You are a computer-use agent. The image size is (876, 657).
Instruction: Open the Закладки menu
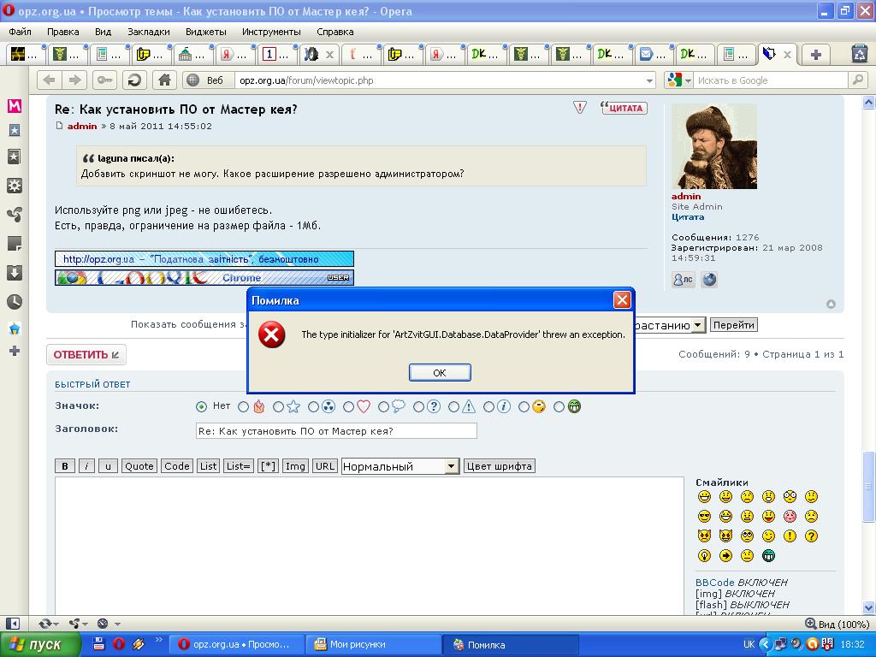[148, 32]
